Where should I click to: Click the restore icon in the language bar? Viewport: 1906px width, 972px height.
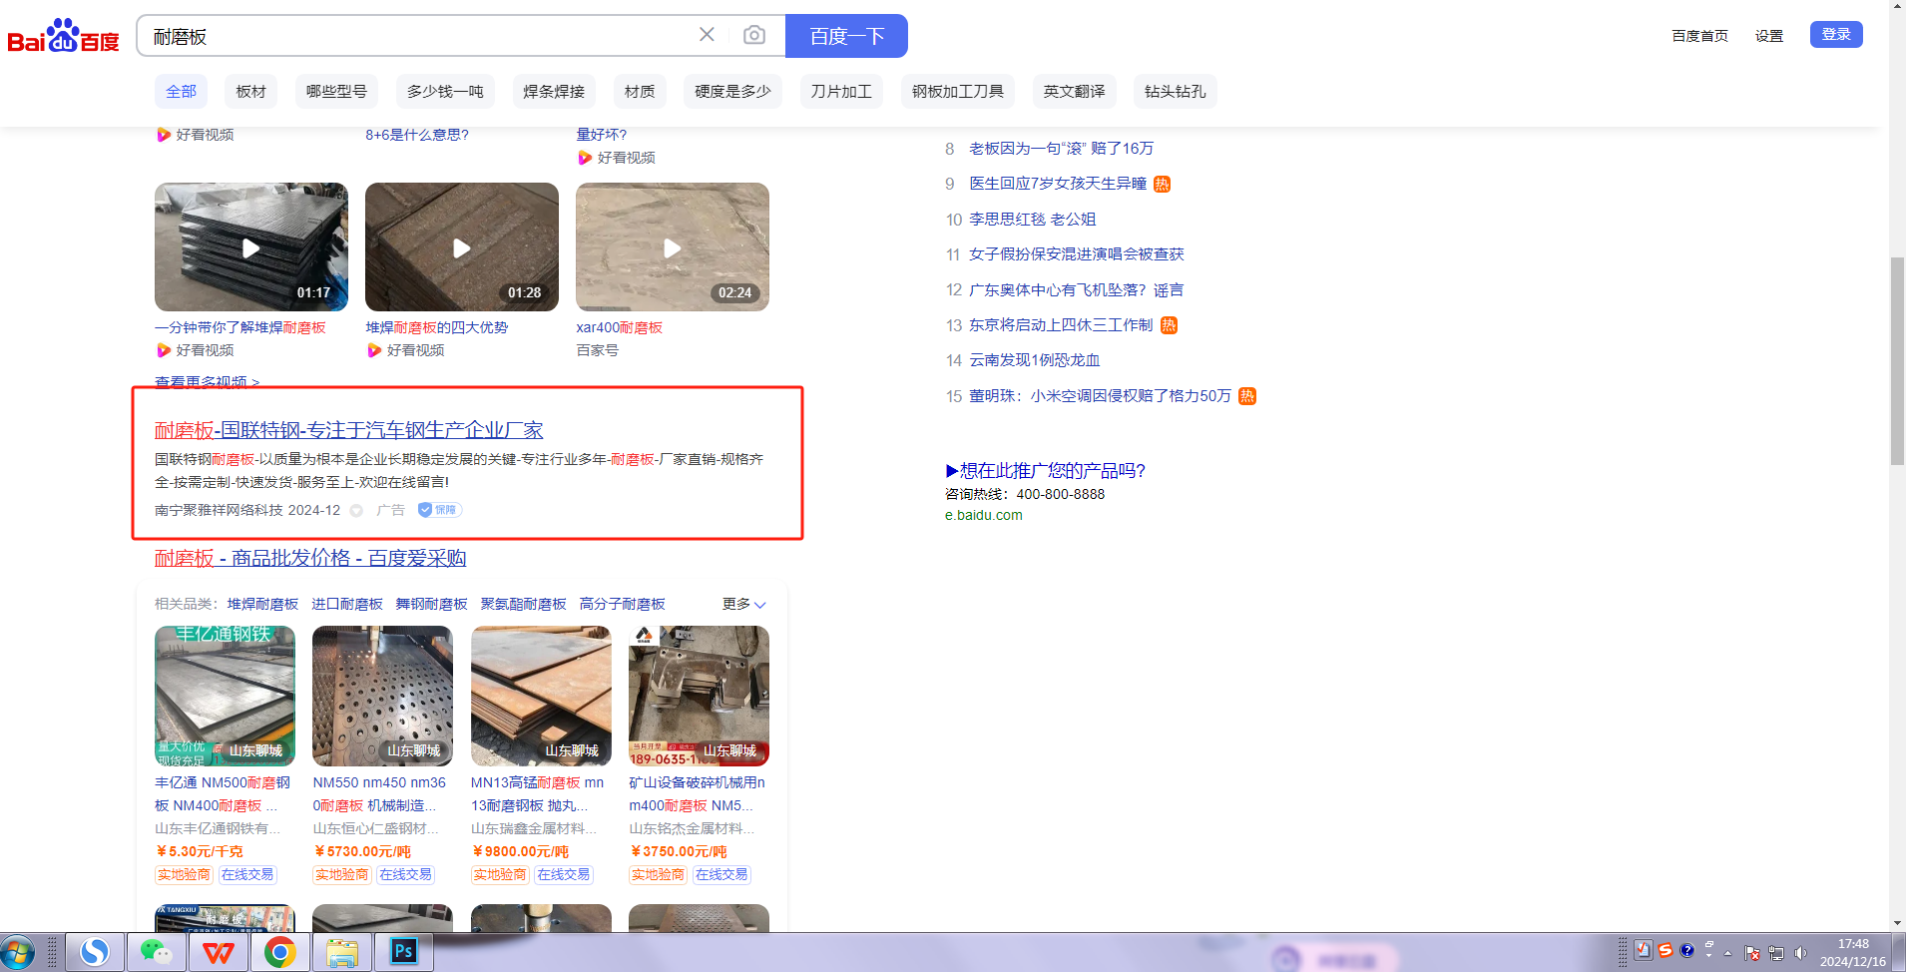1708,944
